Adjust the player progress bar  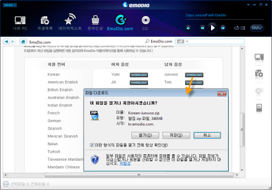225,20
